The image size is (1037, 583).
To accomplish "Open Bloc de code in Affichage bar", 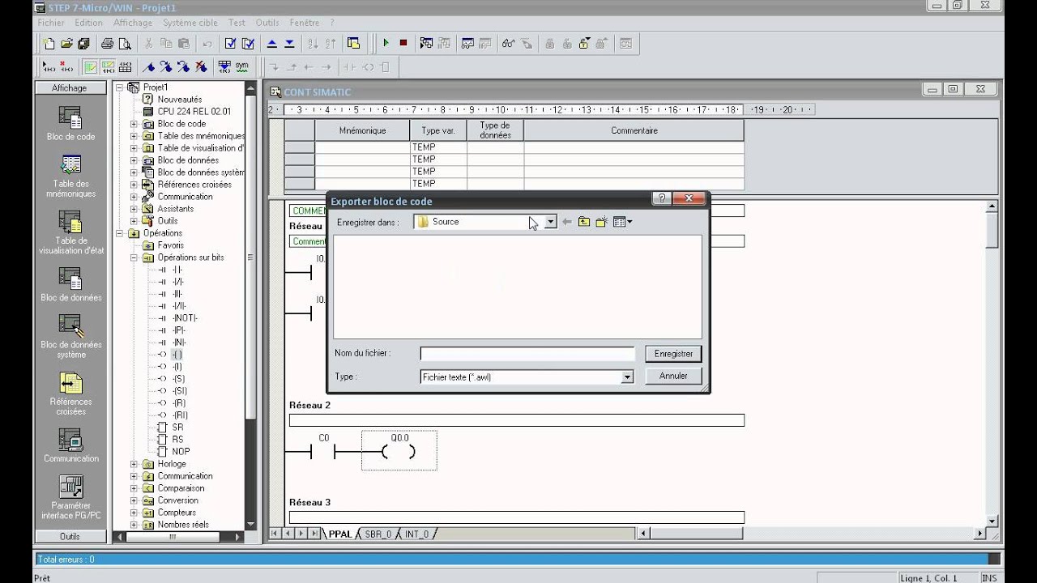I will pos(70,123).
